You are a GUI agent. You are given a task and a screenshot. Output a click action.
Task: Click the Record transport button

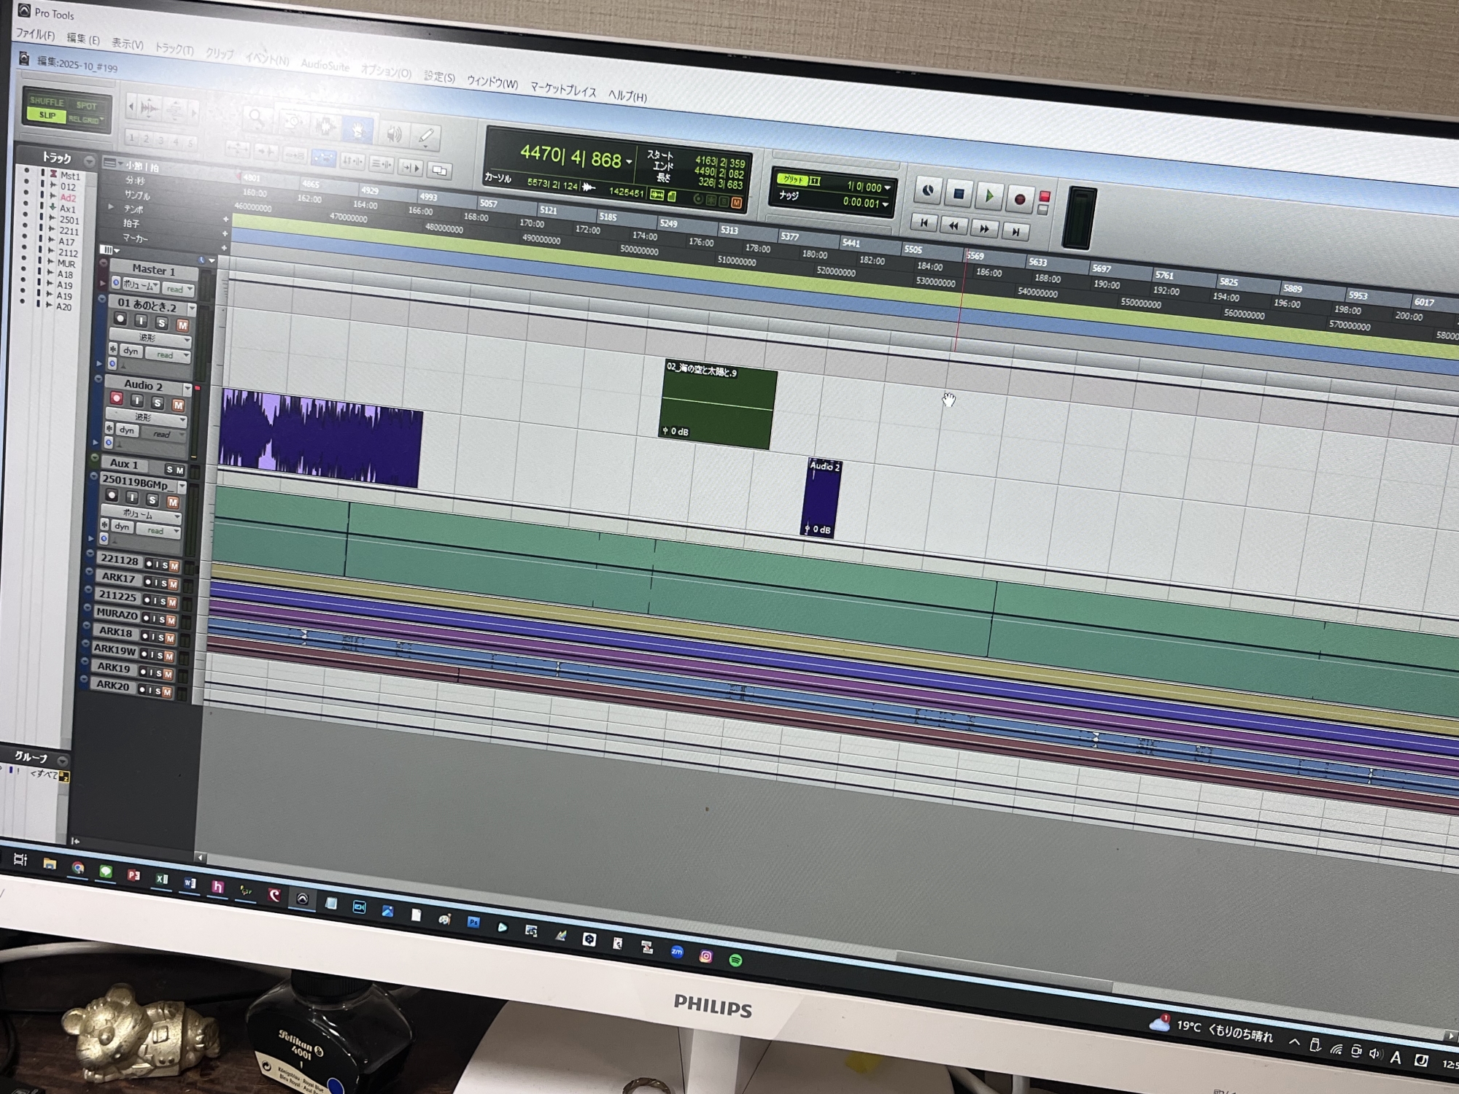pos(1020,198)
